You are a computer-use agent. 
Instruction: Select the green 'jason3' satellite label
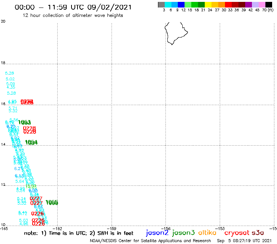pos(183,233)
